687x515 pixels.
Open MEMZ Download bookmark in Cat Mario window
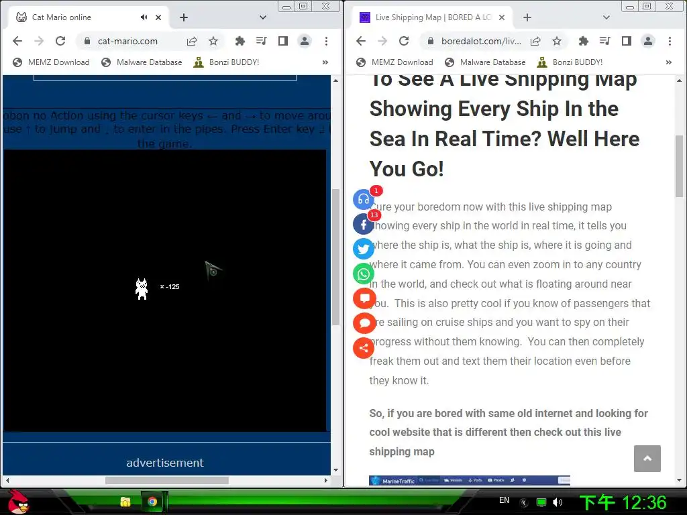(x=51, y=62)
